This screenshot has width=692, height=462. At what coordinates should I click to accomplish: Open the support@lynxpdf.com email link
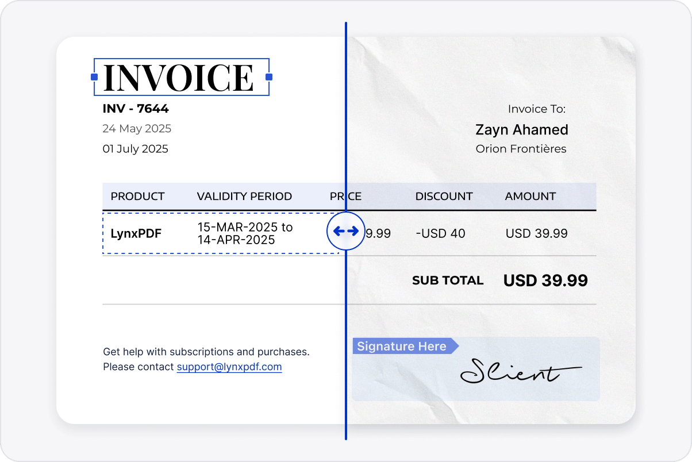(x=229, y=367)
